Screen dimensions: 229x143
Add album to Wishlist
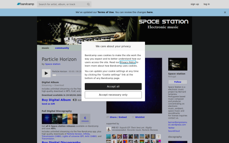140,117
